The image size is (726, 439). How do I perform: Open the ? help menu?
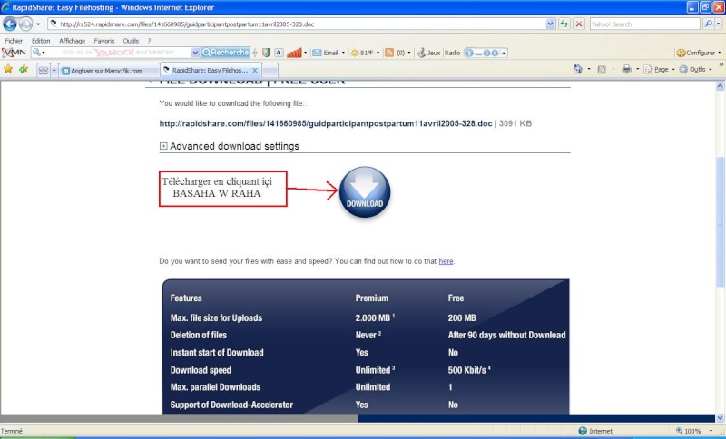pos(149,41)
